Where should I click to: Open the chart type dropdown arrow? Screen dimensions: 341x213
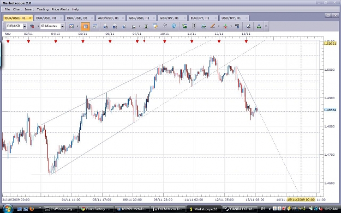tap(77, 26)
